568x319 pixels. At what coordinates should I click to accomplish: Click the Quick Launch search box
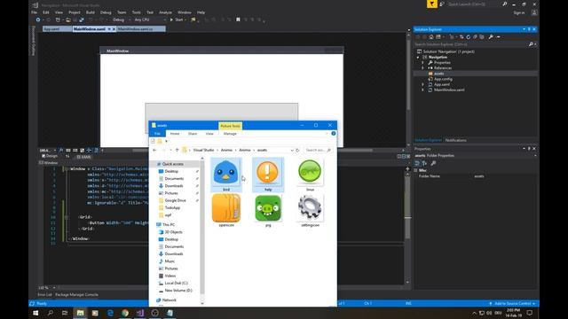click(477, 4)
